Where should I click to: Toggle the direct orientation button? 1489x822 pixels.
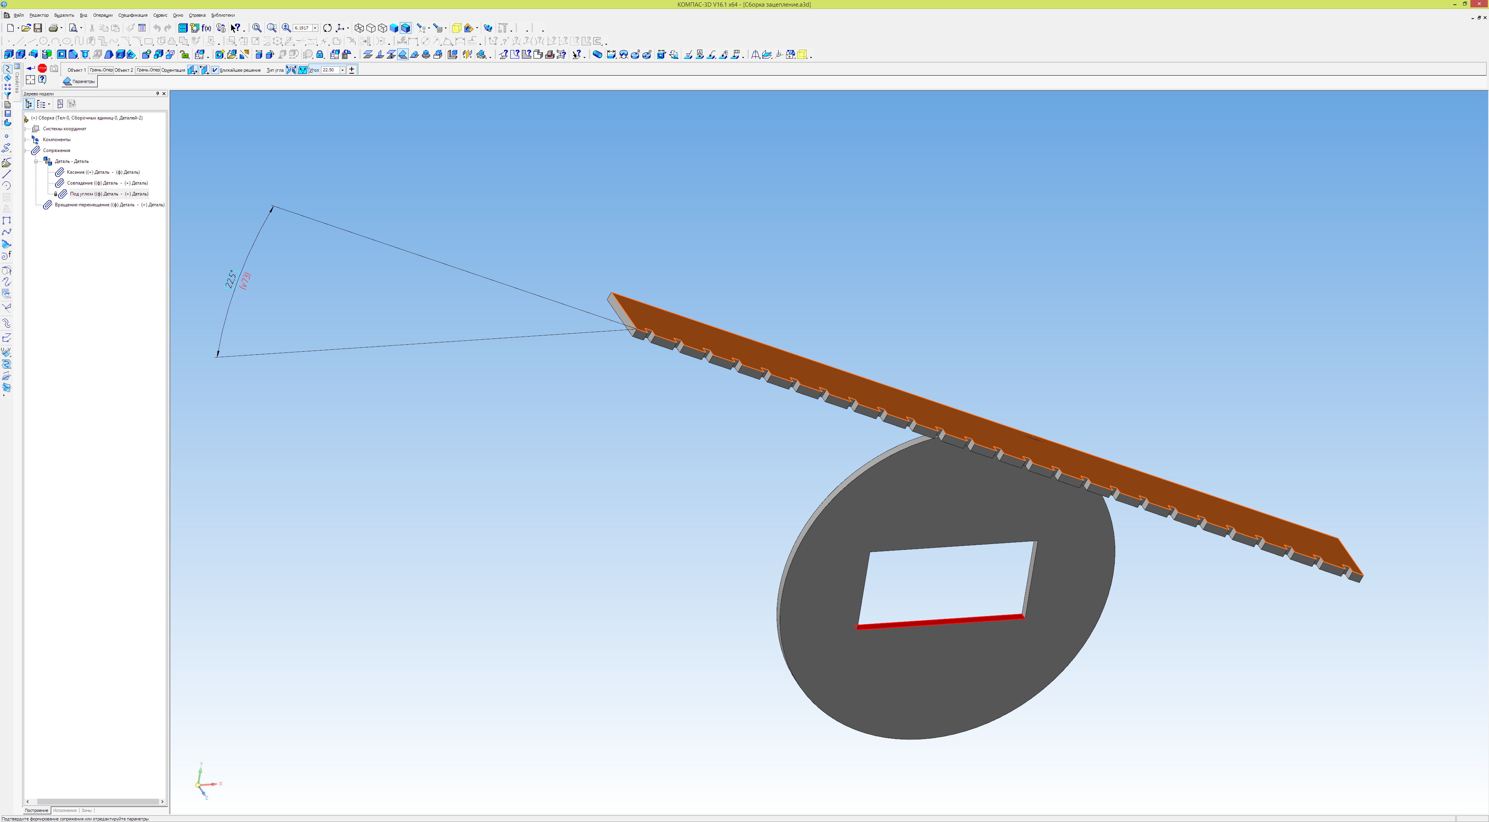pyautogui.click(x=192, y=70)
